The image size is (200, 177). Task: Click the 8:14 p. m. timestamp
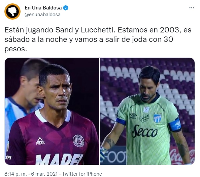[15, 174]
